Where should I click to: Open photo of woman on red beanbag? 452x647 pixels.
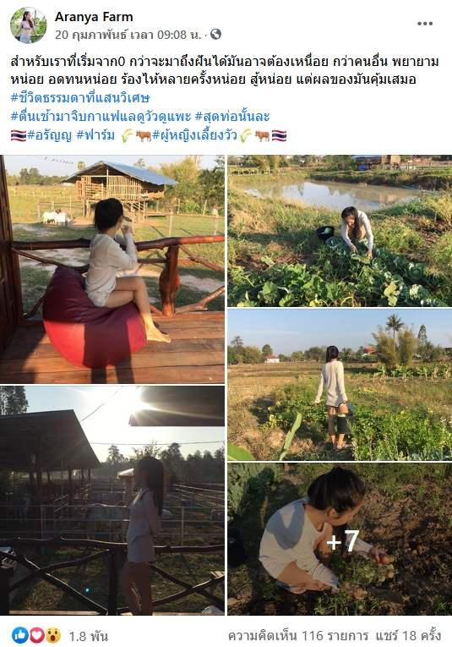(112, 270)
